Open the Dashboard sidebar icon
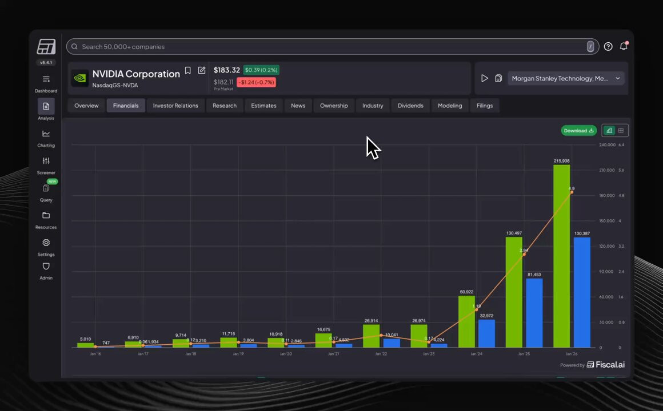Screen dimensions: 663x411 tap(46, 79)
